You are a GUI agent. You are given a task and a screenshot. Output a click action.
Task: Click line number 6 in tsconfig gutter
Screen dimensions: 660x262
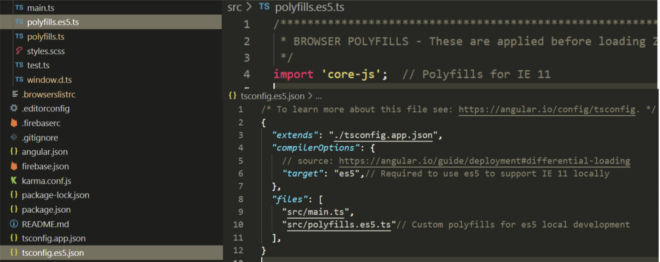241,174
